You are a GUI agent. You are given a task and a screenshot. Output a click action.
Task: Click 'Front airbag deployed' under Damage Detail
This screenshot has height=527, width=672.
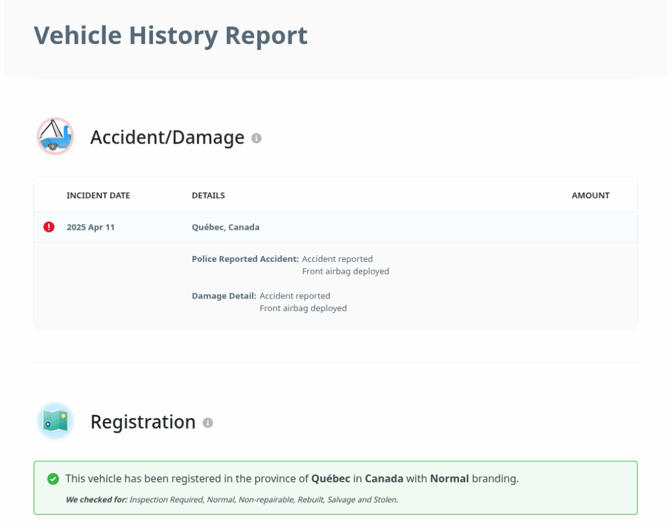[303, 308]
